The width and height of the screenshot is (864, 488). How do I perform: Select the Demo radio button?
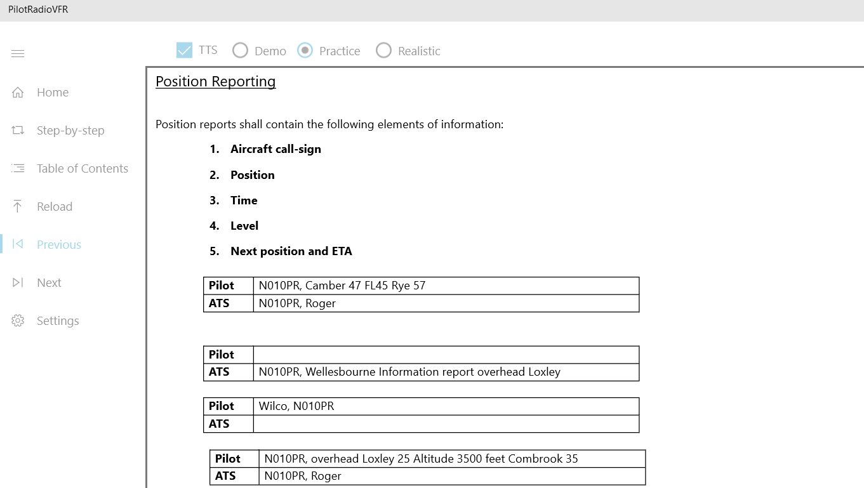pos(240,50)
